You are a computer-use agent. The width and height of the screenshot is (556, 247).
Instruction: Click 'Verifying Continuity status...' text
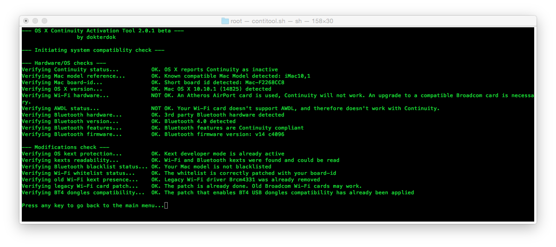pyautogui.click(x=70, y=69)
